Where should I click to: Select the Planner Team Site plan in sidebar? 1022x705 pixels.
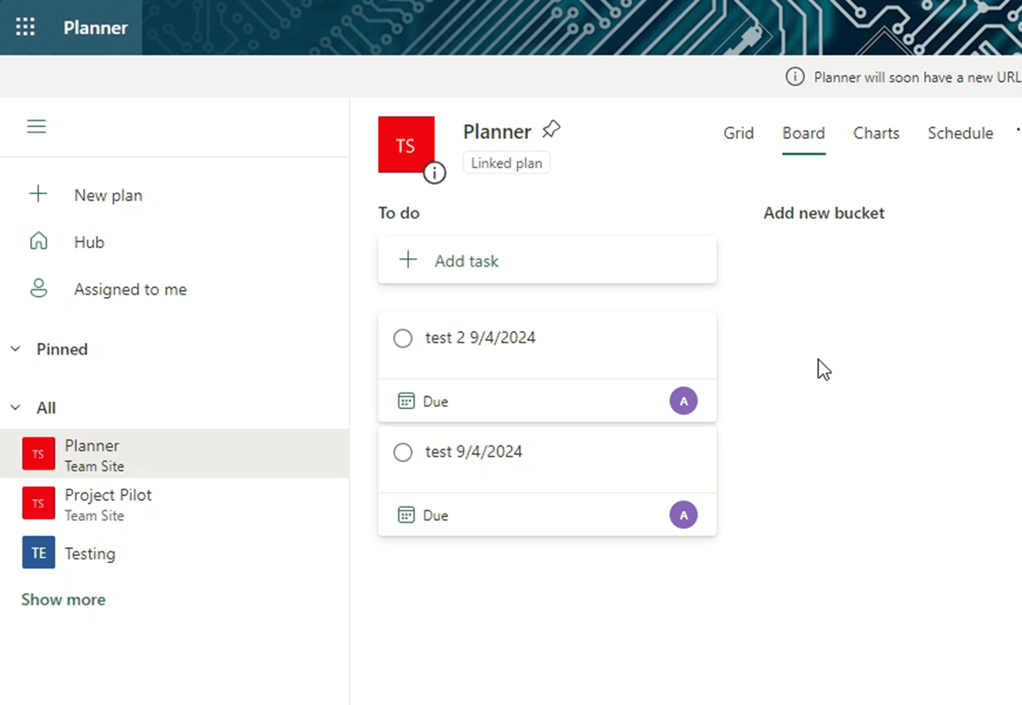pos(174,454)
